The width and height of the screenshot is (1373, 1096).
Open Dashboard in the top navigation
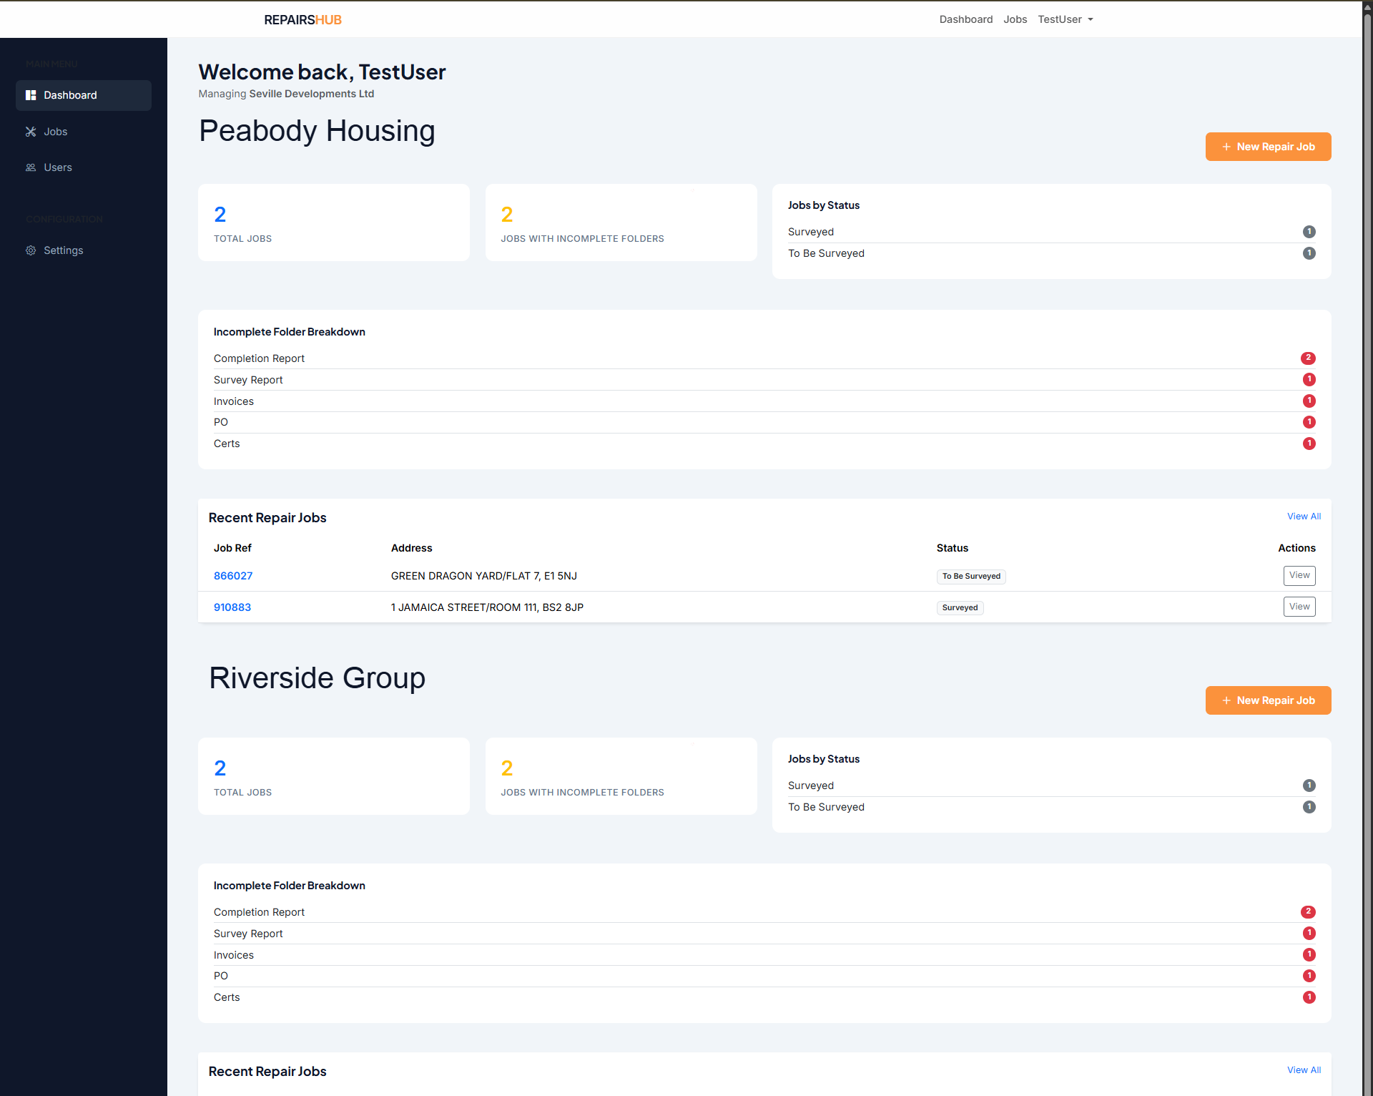tap(965, 19)
